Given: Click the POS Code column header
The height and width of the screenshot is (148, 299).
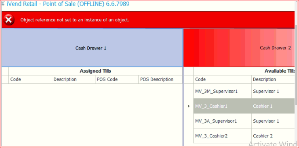Looking at the screenshot, I should (x=117, y=79).
